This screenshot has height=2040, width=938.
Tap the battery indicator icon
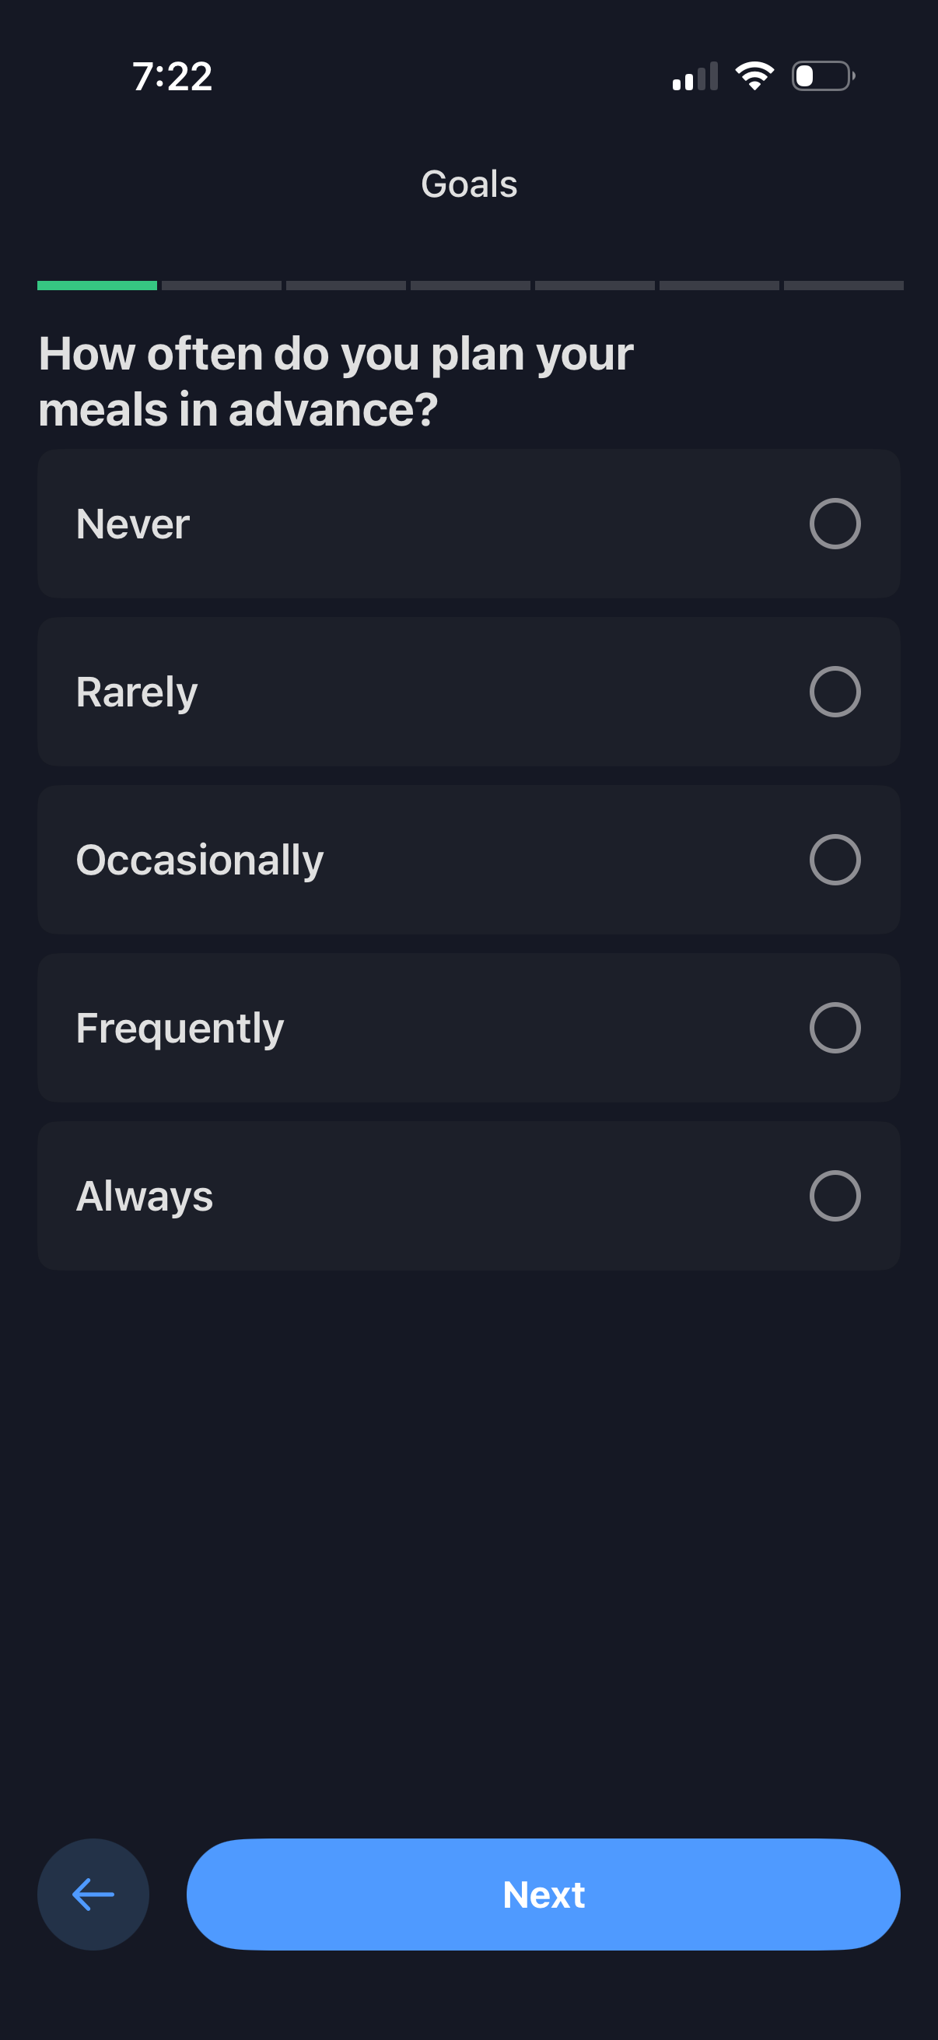click(x=822, y=76)
